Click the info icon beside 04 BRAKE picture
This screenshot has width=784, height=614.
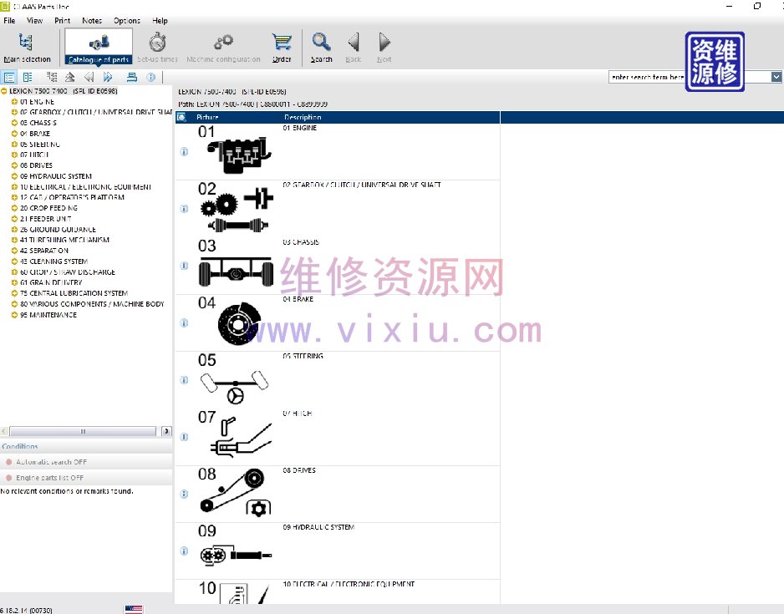click(x=185, y=322)
